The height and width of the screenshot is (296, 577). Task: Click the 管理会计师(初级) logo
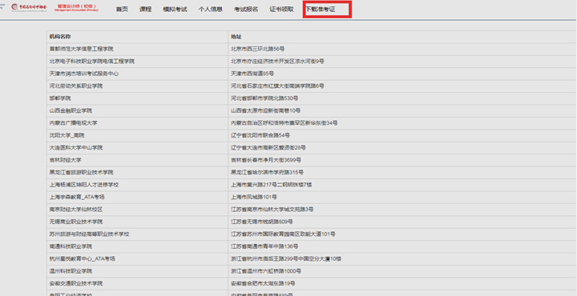point(77,8)
